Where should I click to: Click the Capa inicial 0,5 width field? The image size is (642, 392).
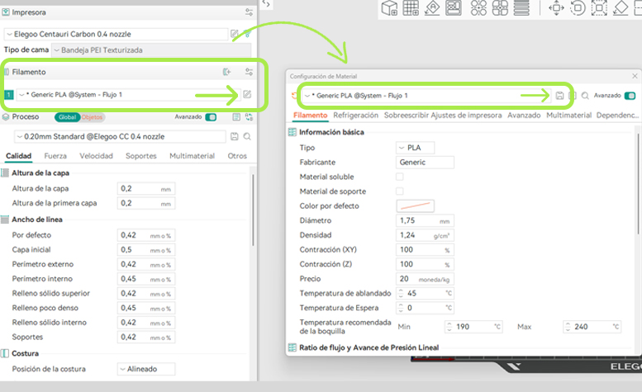pos(146,250)
